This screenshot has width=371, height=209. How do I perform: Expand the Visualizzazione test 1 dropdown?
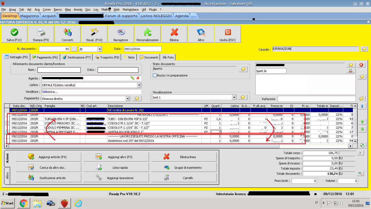(234, 97)
